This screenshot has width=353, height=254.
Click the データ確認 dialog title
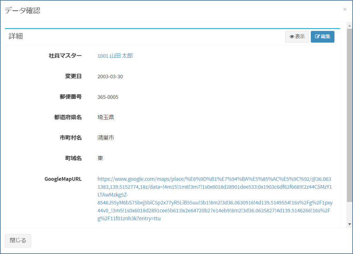pos(22,10)
